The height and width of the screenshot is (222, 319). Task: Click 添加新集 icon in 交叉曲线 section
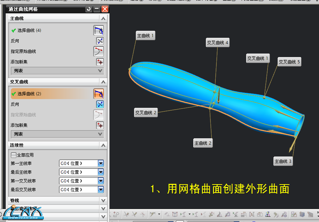pos(100,125)
